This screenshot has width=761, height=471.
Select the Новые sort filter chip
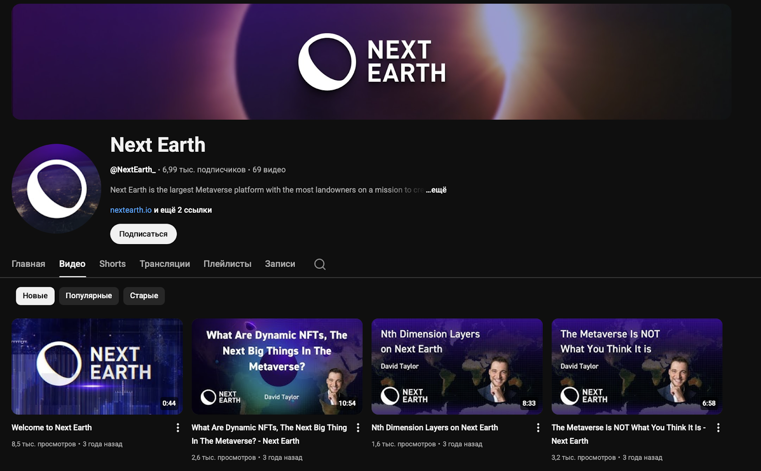pyautogui.click(x=35, y=296)
